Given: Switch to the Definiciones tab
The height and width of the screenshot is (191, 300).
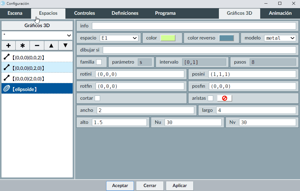Looking at the screenshot, I should [125, 13].
